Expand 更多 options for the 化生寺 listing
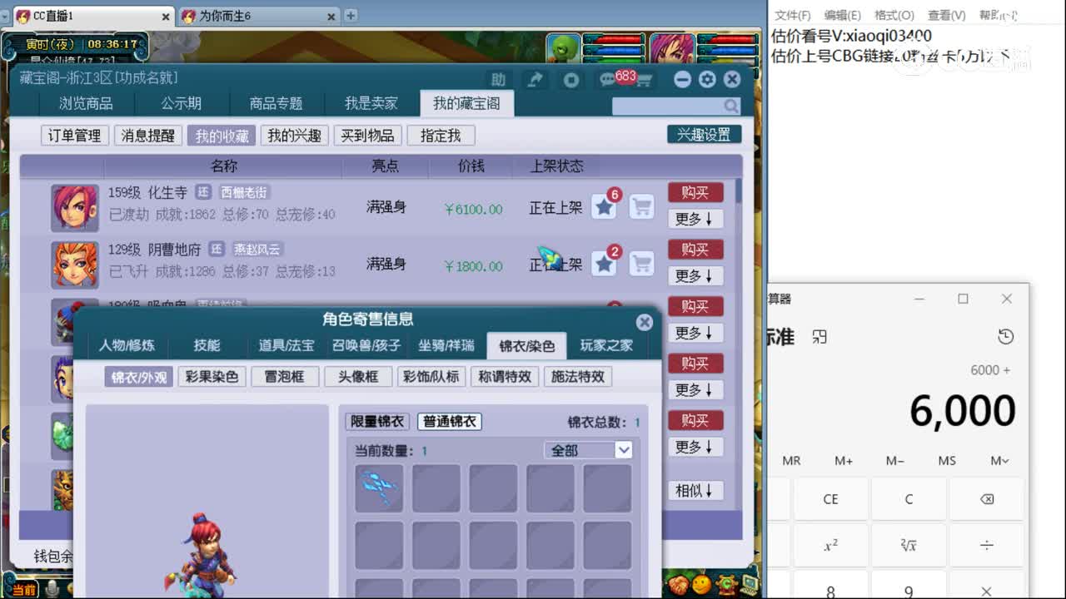1066x599 pixels. coord(695,219)
